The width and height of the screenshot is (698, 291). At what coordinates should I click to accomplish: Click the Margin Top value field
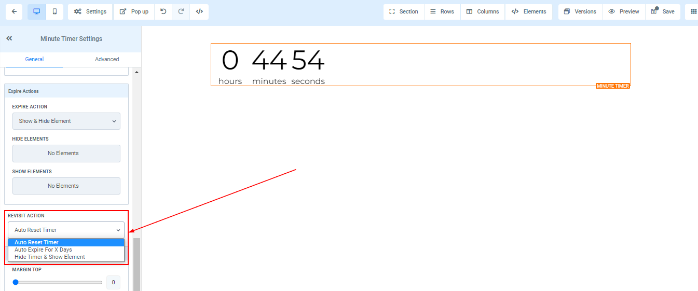click(x=113, y=282)
